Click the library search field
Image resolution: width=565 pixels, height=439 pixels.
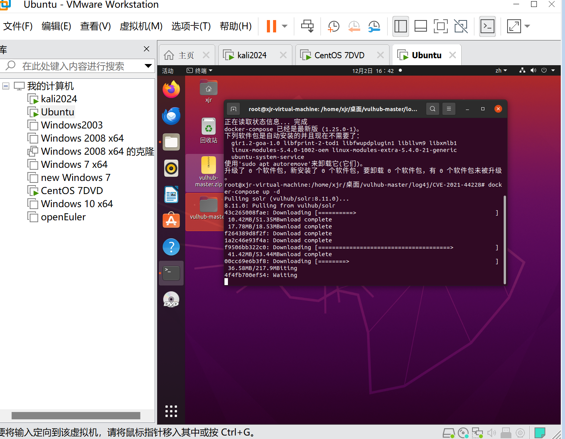point(77,66)
